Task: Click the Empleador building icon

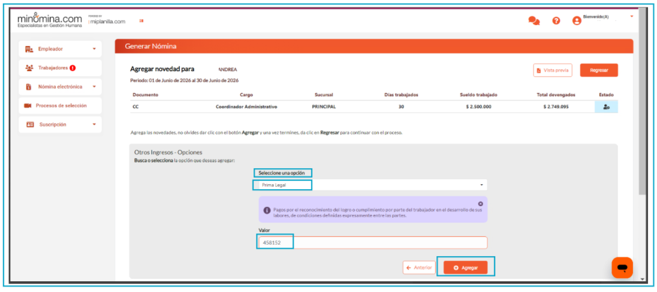Action: point(29,49)
